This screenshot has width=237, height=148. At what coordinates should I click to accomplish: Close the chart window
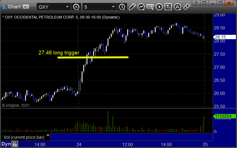tap(229, 3)
